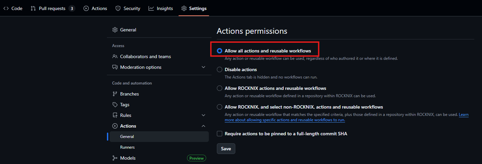482x164 pixels.
Task: Click the Save button
Action: (x=226, y=149)
